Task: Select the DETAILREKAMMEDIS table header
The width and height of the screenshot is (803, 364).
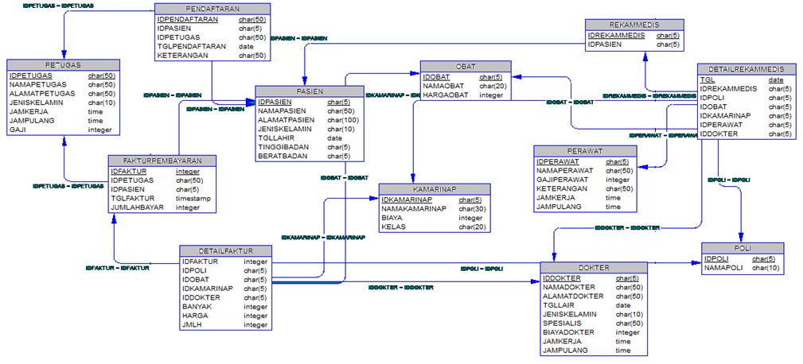Action: pyautogui.click(x=746, y=69)
